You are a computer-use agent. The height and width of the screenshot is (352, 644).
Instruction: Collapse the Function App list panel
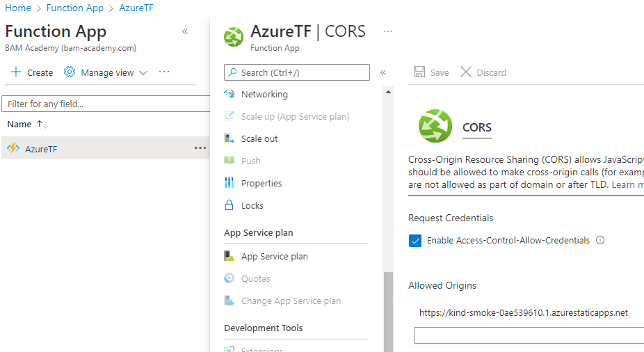tap(185, 31)
